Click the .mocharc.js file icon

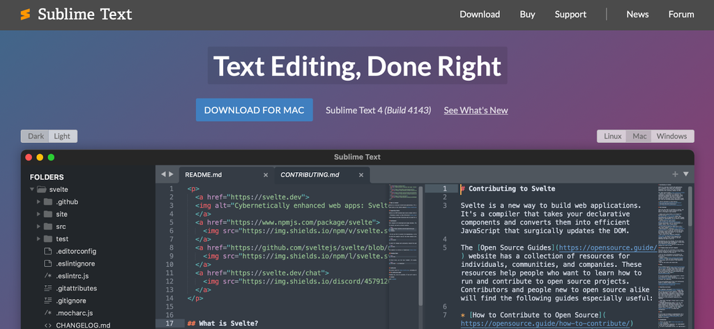point(48,313)
